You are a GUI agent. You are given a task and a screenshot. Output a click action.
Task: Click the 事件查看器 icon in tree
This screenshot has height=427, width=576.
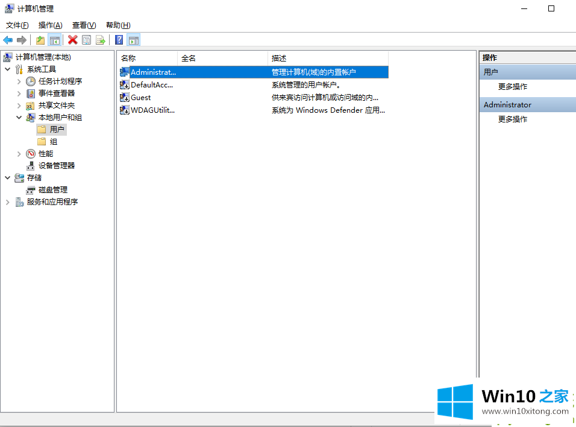coord(31,93)
